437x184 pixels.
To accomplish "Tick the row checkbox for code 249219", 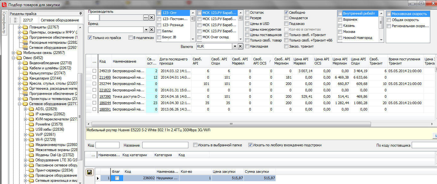I will click(x=94, y=71).
